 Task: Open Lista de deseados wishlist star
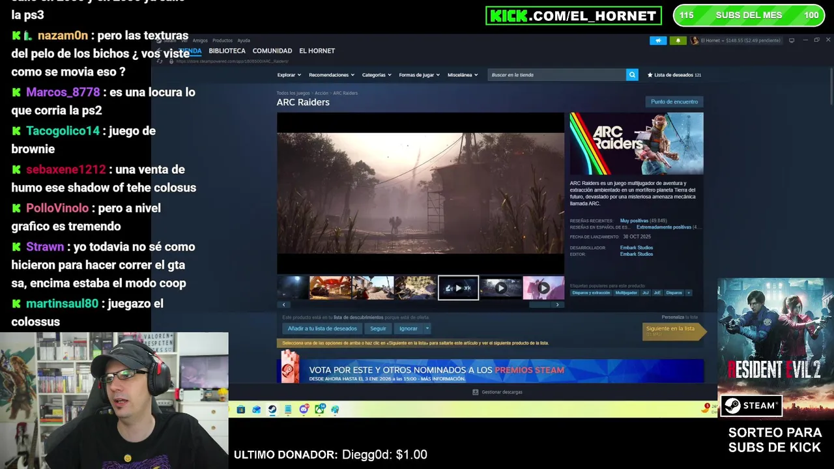click(x=650, y=75)
